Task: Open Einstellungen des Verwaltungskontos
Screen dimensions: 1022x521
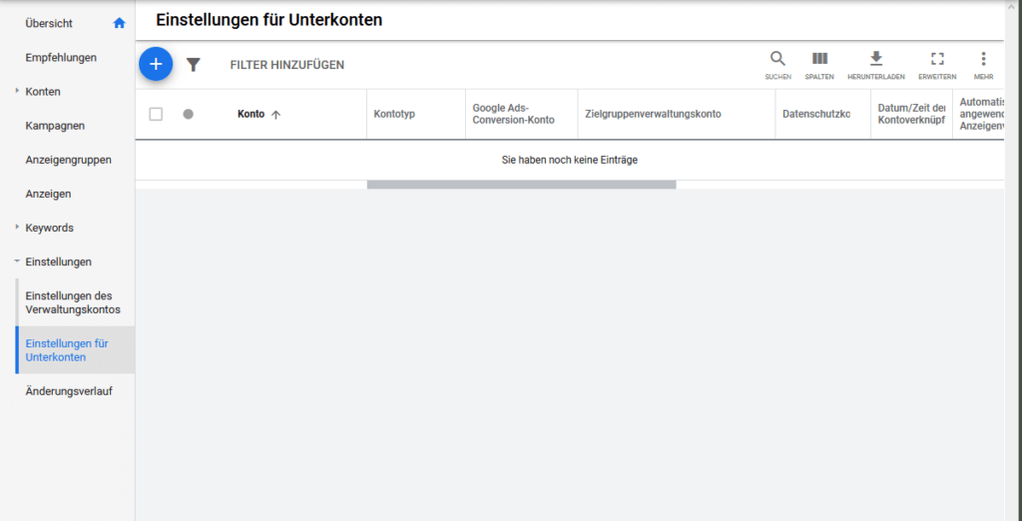Action: click(x=73, y=302)
